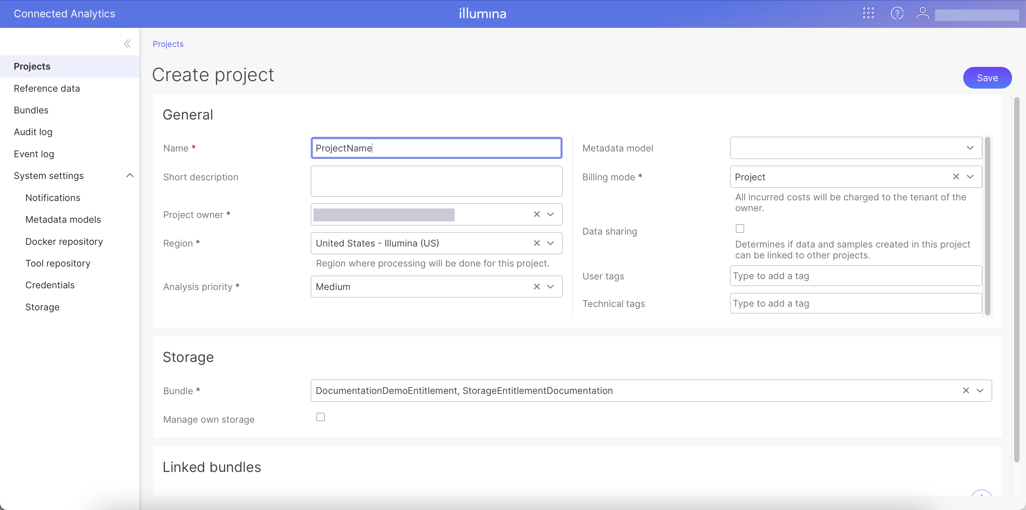This screenshot has height=510, width=1026.
Task: Follow the Projects breadcrumb link
Action: pyautogui.click(x=168, y=44)
